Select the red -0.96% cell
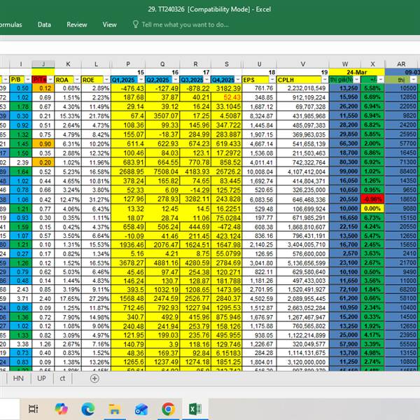The image size is (420, 420). 372,199
